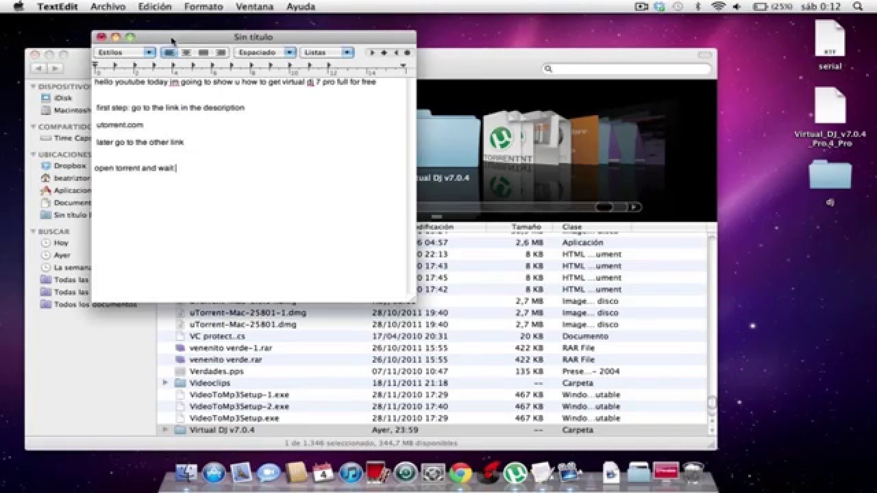
Task: Expand the Virtual DJ v7.0.4 folder row
Action: [x=165, y=430]
